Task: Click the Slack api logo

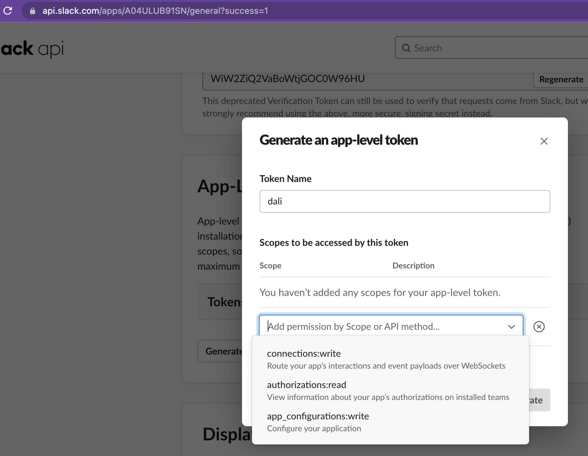Action: (x=32, y=49)
